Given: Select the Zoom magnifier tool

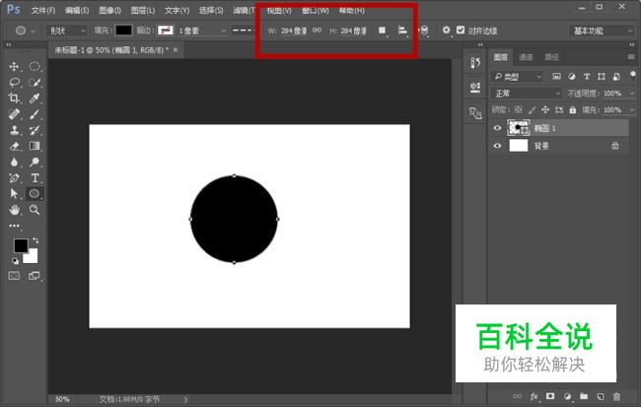Looking at the screenshot, I should click(35, 210).
